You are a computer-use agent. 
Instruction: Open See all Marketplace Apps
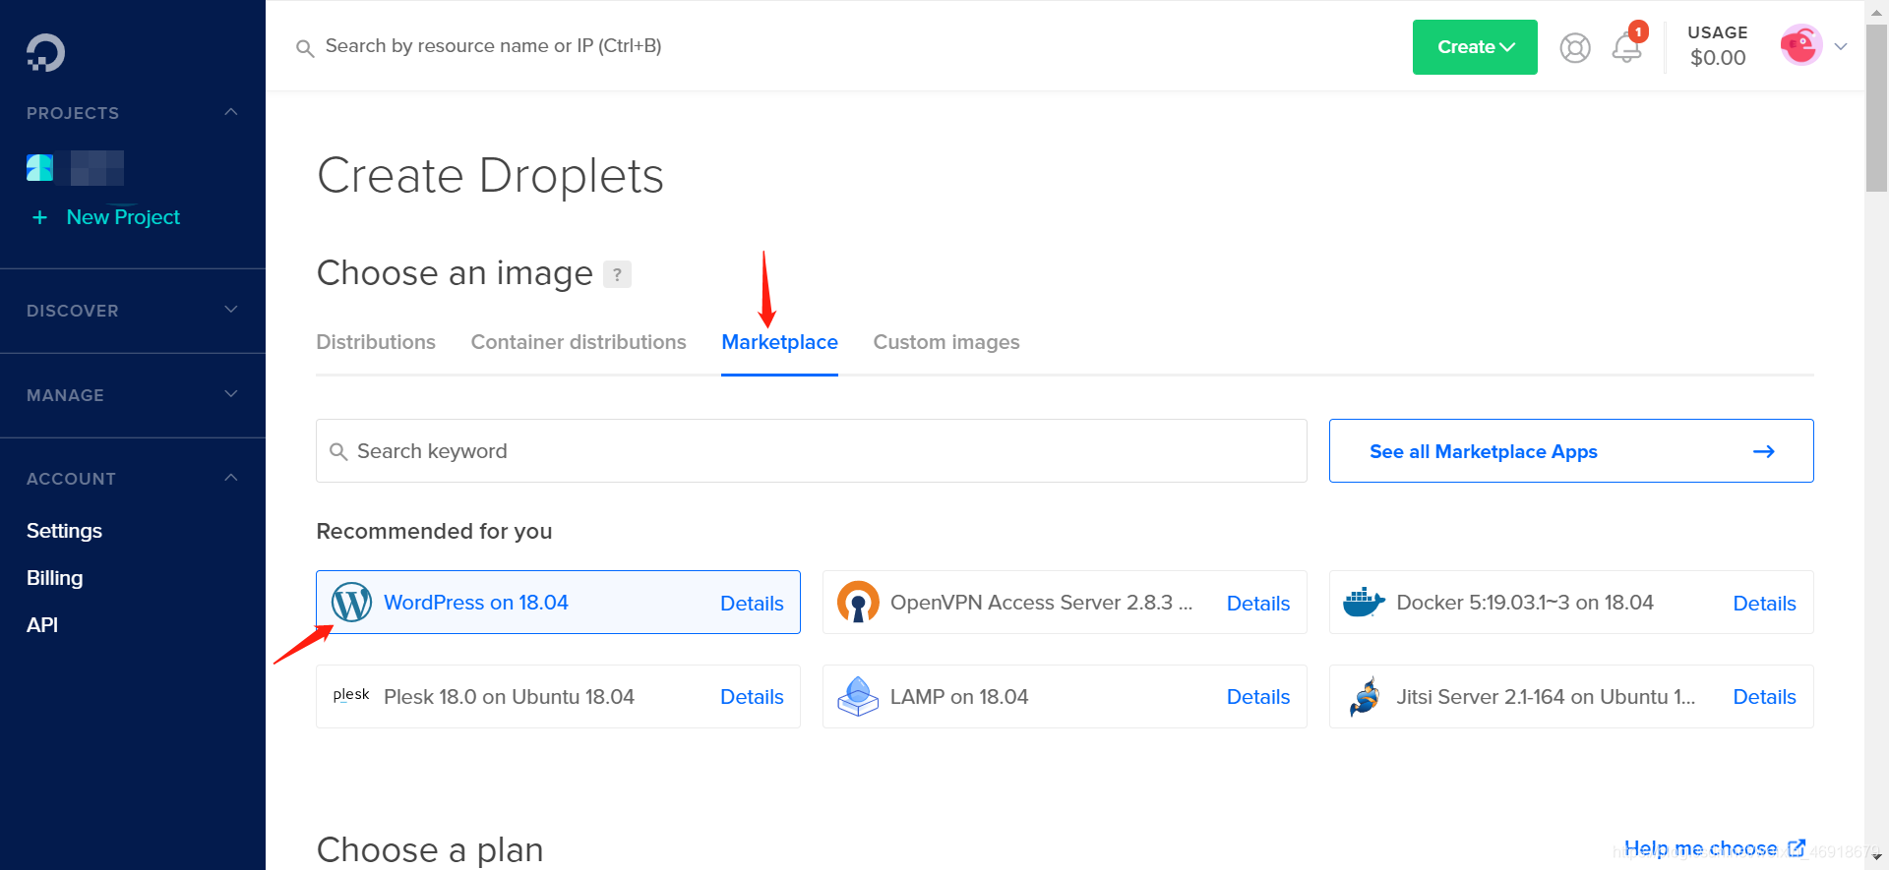pos(1484,451)
